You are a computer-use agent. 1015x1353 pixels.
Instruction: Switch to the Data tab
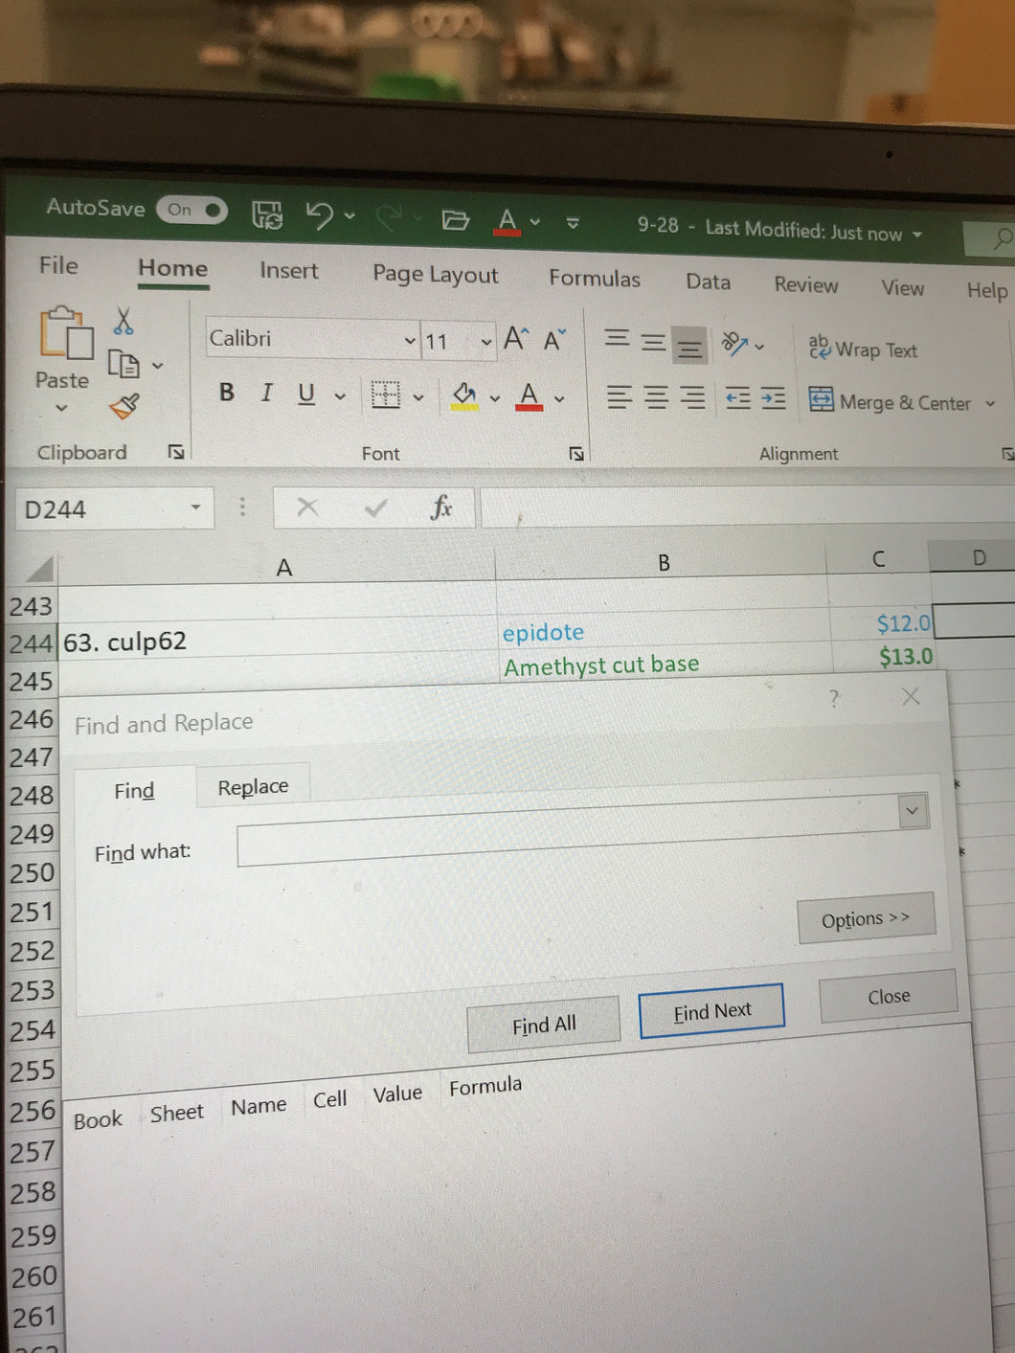coord(709,282)
